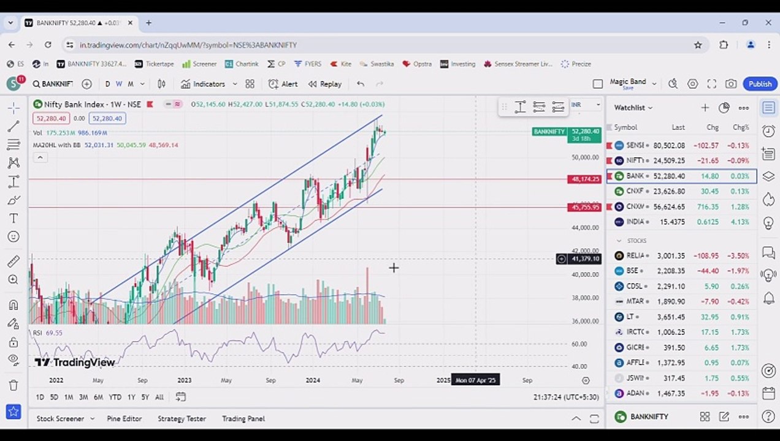
Task: Open the chat speech bubble icon
Action: pyautogui.click(x=768, y=252)
